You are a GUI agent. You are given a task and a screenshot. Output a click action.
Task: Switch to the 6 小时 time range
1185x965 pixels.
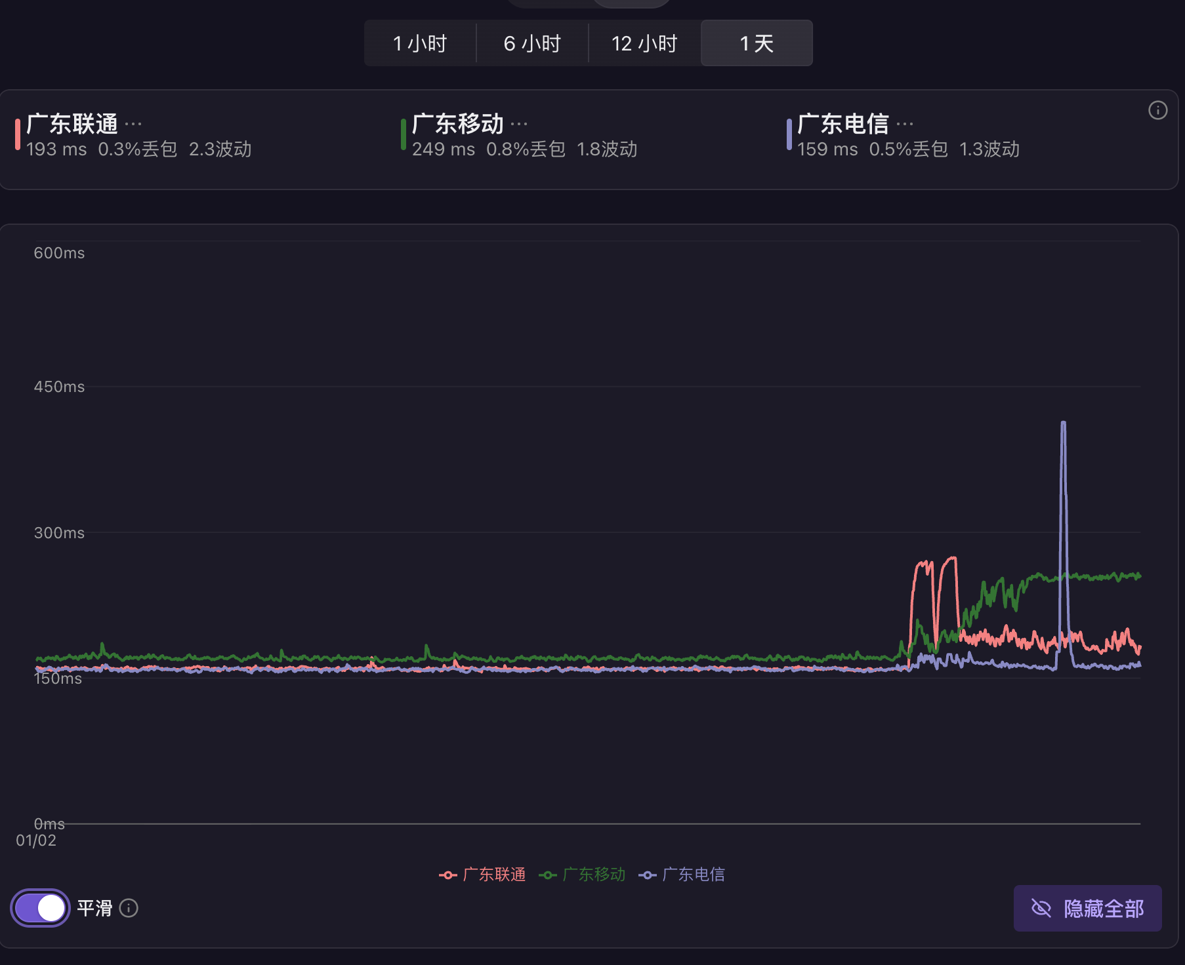pyautogui.click(x=532, y=43)
